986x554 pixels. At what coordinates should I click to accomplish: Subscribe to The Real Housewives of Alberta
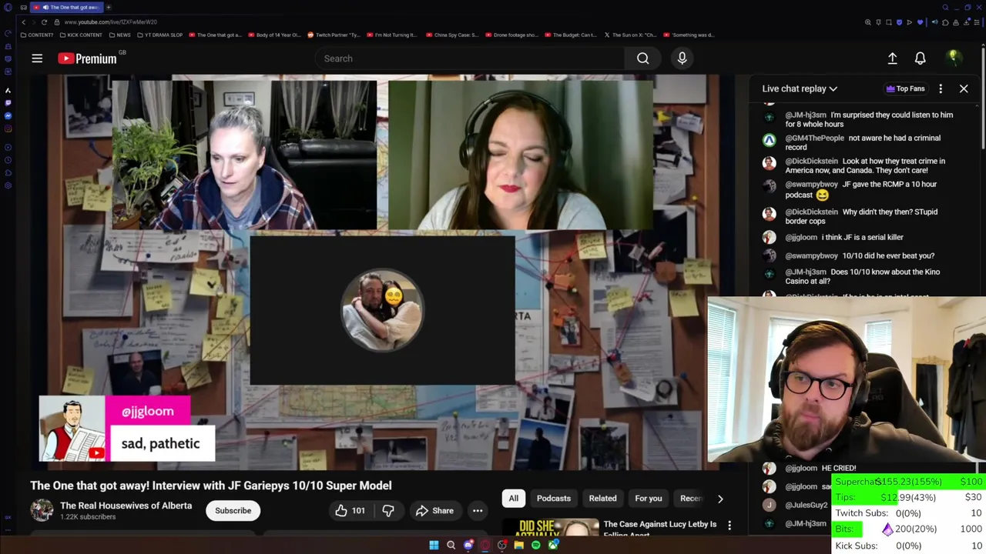233,510
